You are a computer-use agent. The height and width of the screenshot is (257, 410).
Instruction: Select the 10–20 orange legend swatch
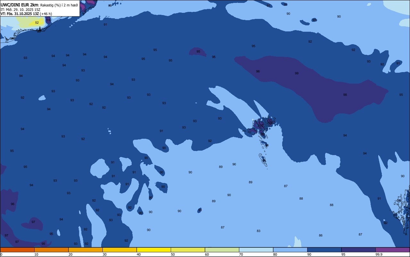tap(51, 250)
